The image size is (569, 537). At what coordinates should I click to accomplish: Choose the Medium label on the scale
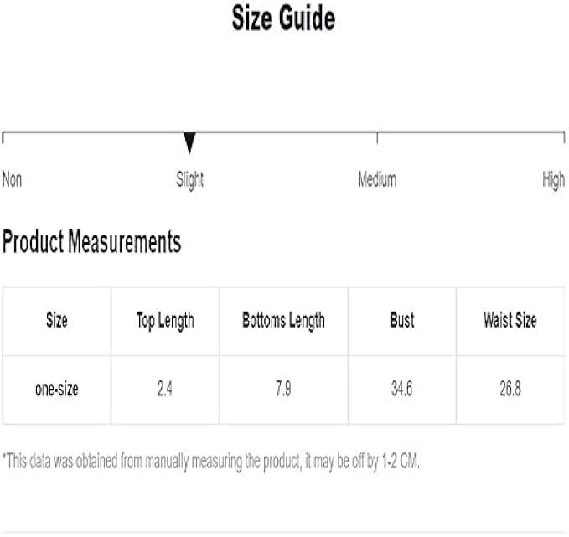pos(377,179)
